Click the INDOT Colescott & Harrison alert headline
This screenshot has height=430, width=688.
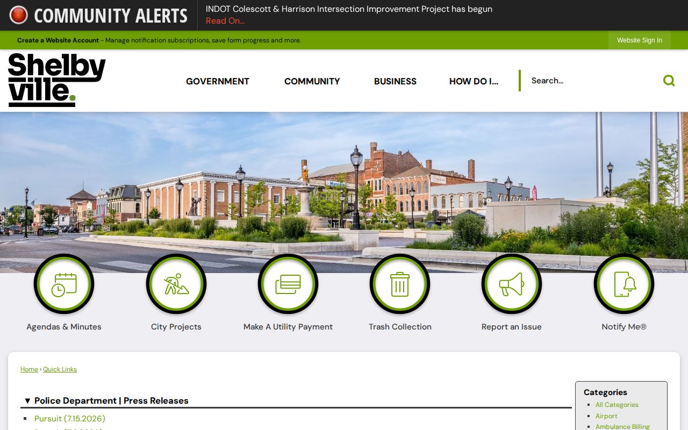coord(349,9)
